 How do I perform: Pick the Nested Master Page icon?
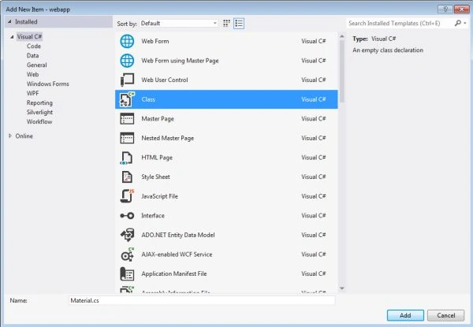coord(127,138)
